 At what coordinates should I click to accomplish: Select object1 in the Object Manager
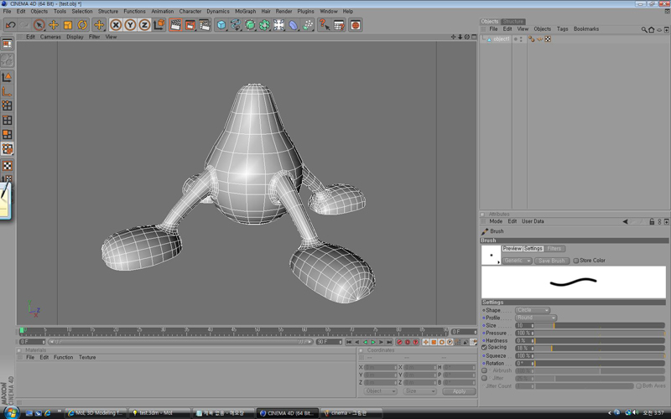(x=501, y=39)
